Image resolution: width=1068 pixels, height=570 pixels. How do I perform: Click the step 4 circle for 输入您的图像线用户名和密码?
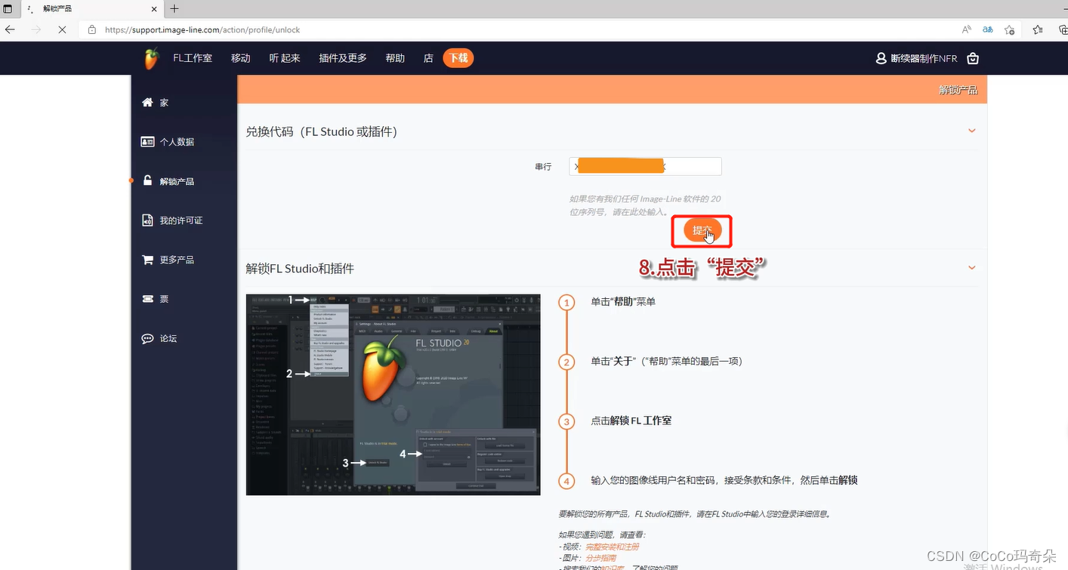click(566, 481)
